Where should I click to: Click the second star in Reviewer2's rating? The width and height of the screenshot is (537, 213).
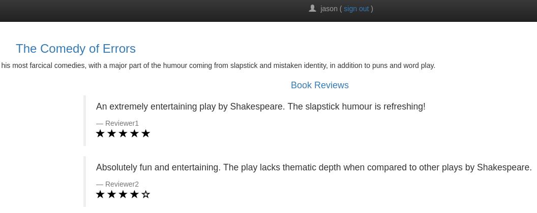click(x=111, y=194)
